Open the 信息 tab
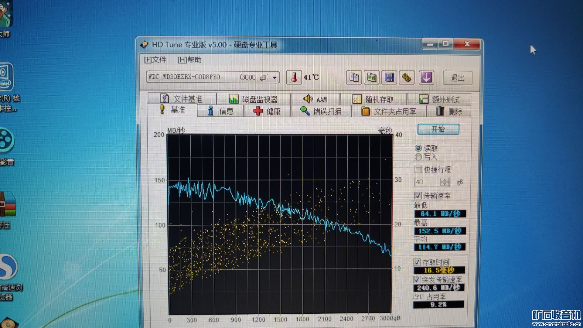This screenshot has height=328, width=583. click(220, 111)
